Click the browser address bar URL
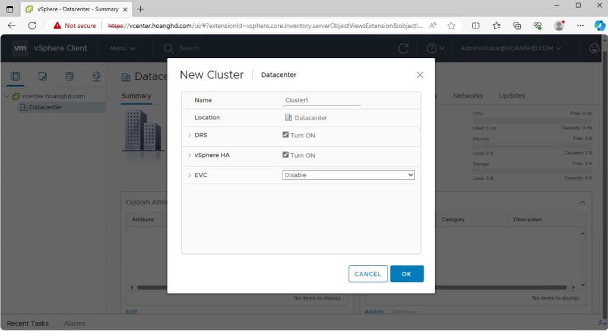Image resolution: width=608 pixels, height=331 pixels. click(265, 25)
